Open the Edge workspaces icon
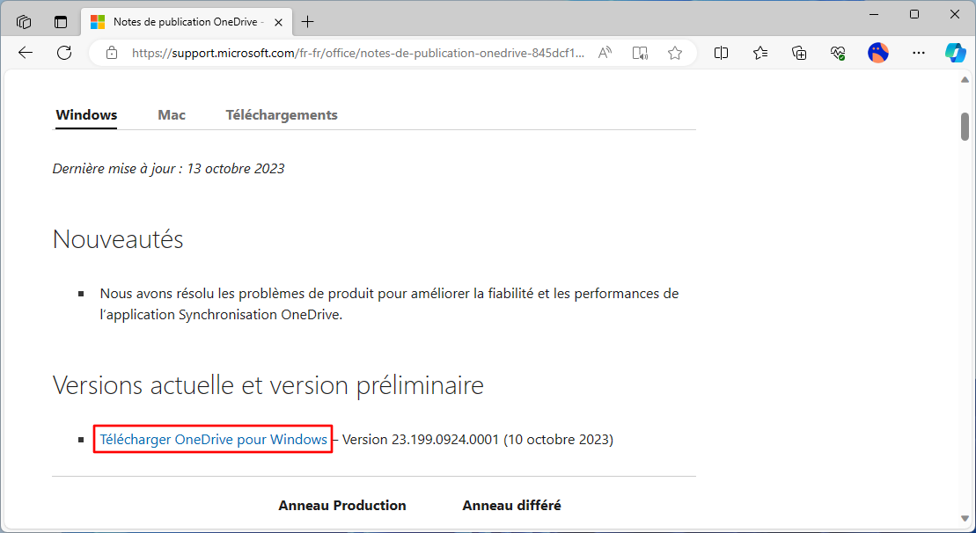This screenshot has height=533, width=976. coord(24,22)
